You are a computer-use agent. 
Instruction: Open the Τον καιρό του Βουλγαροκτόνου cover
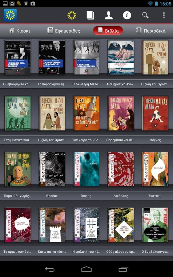(x=86, y=113)
